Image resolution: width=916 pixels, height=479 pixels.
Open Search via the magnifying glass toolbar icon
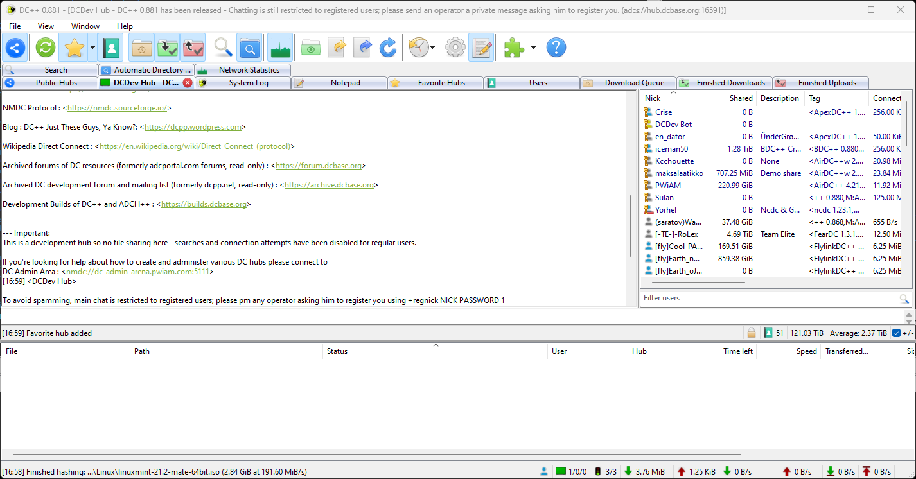[223, 48]
